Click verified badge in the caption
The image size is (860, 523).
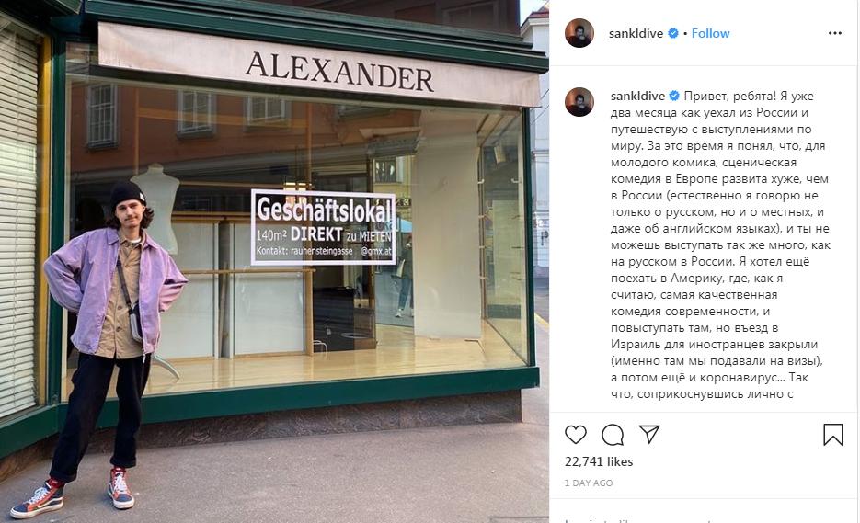[674, 96]
